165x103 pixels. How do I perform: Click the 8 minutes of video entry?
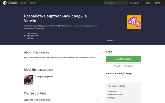pyautogui.click(x=115, y=94)
